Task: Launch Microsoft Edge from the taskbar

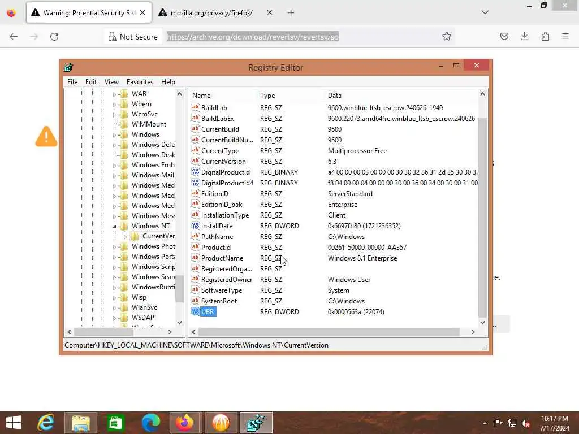Action: pyautogui.click(x=150, y=423)
